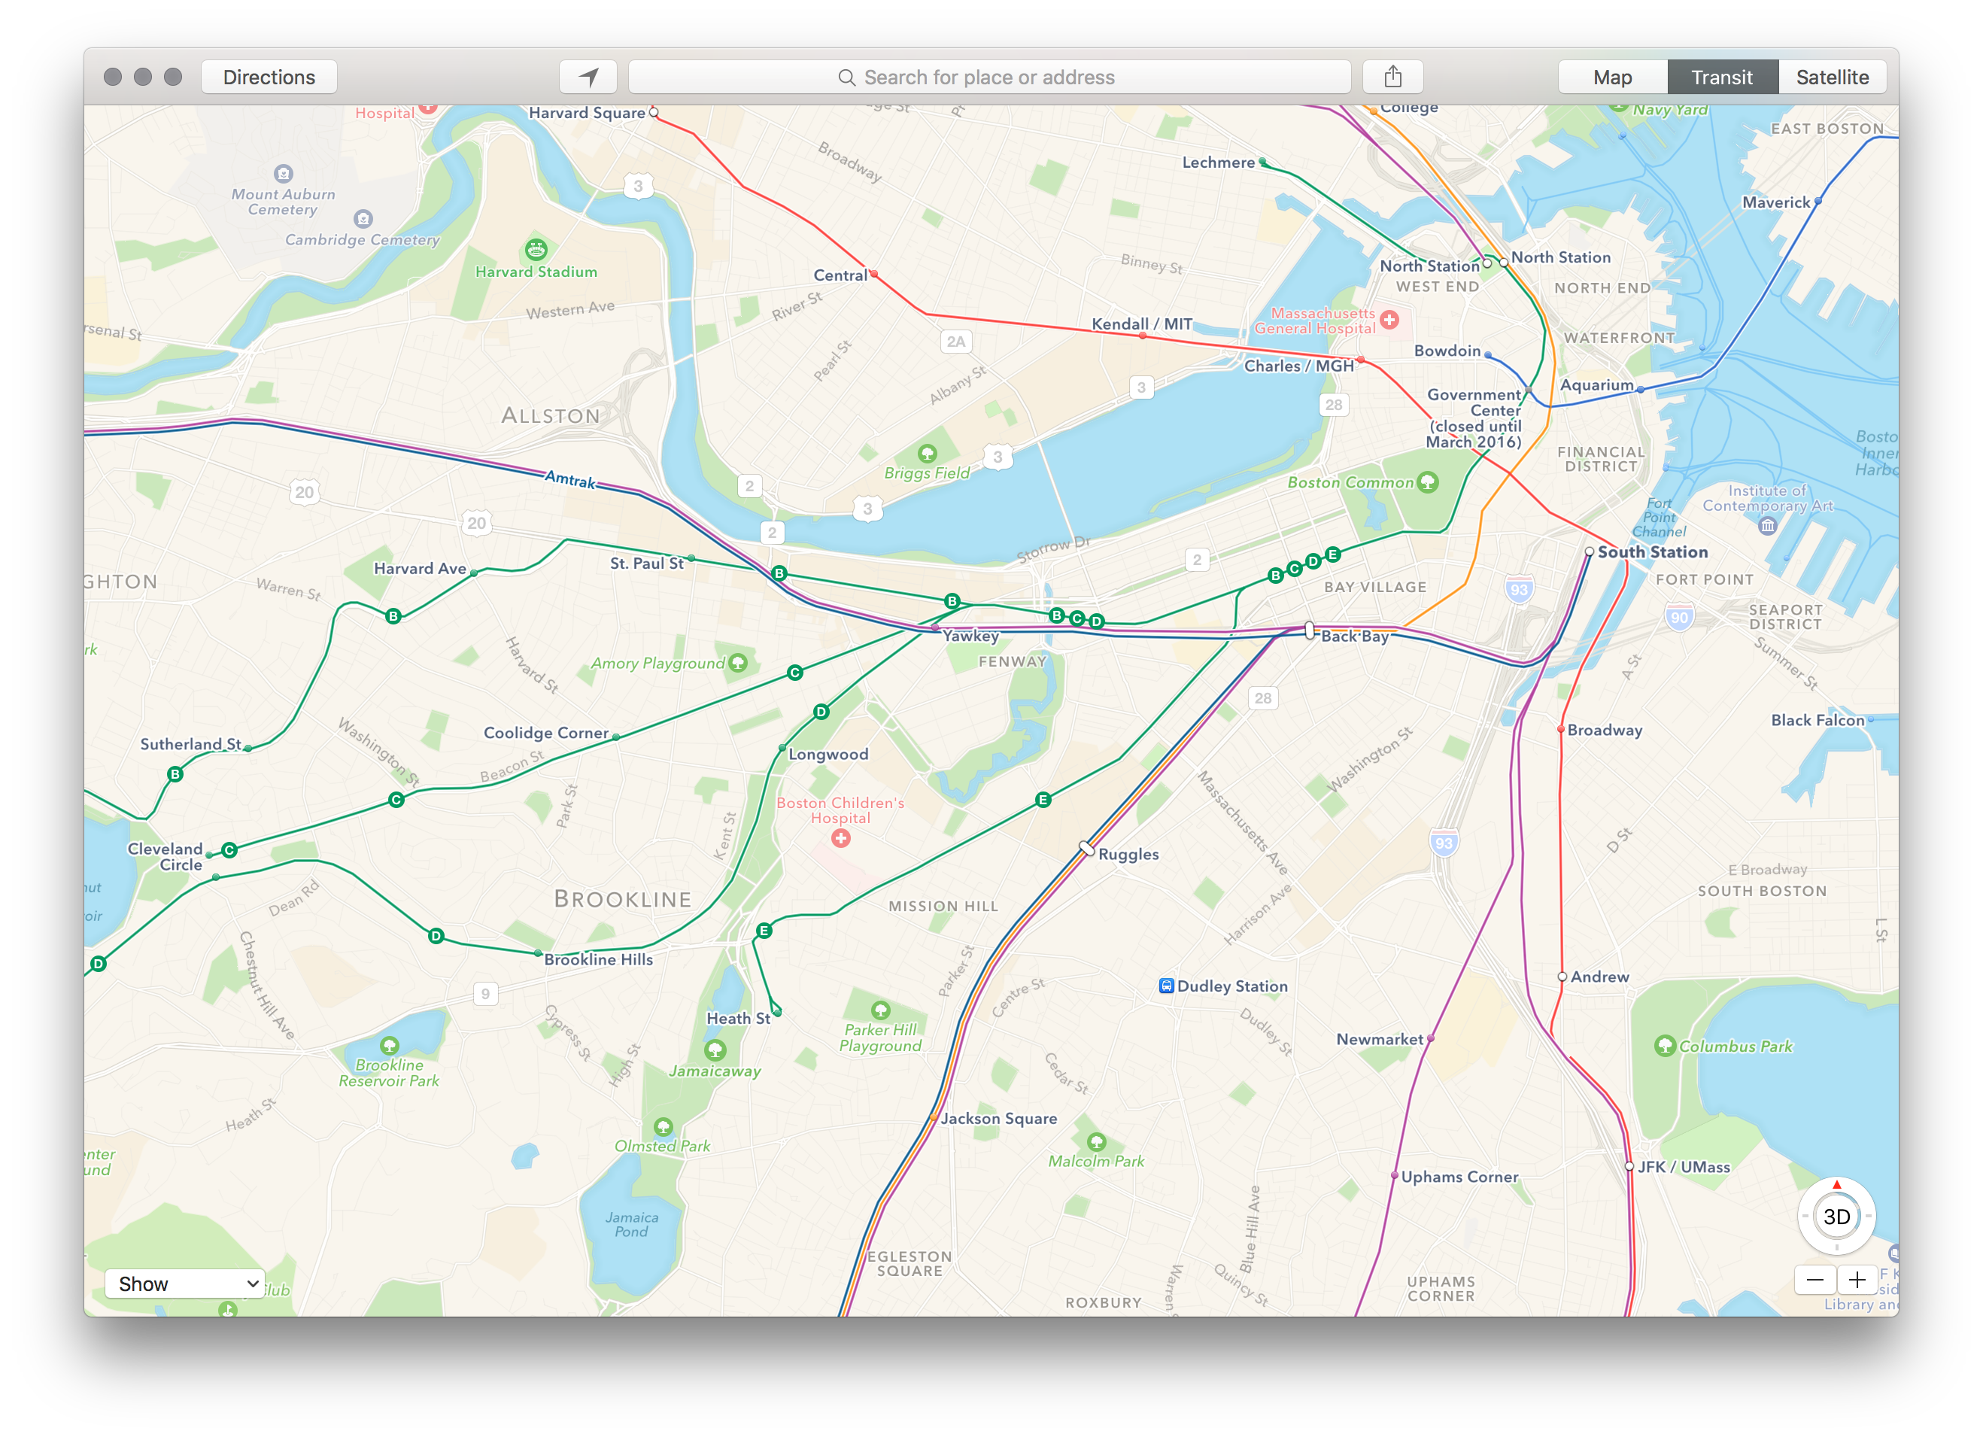Select the Newmarket station label

pos(1380,1039)
